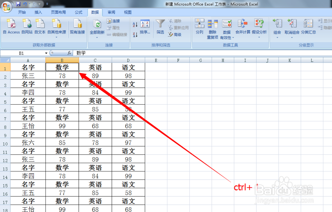This screenshot has height=212, width=332.
Task: Select column E header
Action: [156, 60]
